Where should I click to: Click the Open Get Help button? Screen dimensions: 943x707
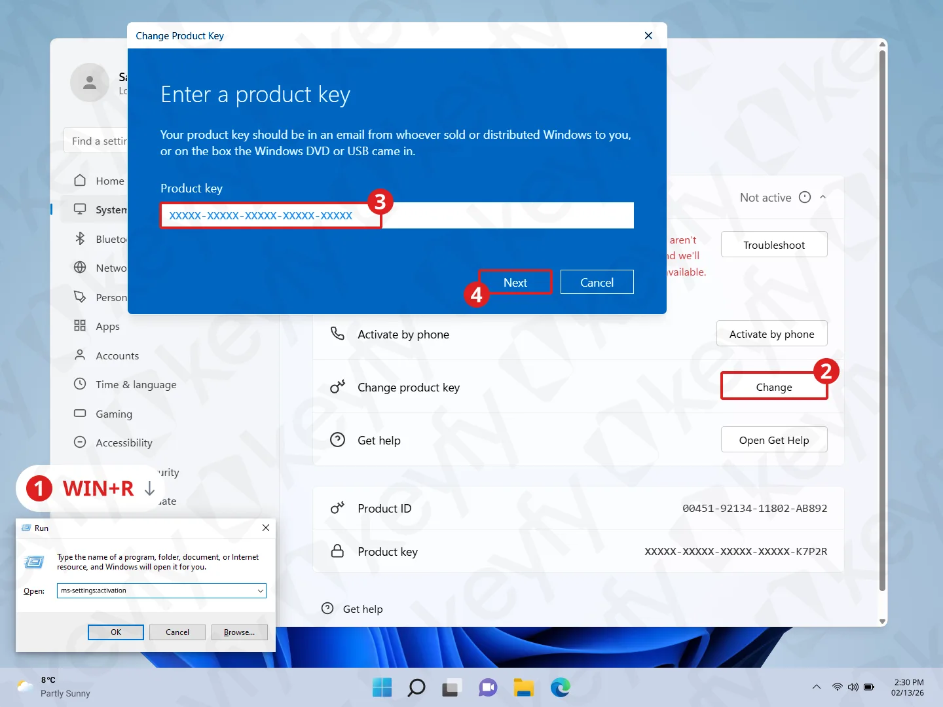tap(774, 440)
